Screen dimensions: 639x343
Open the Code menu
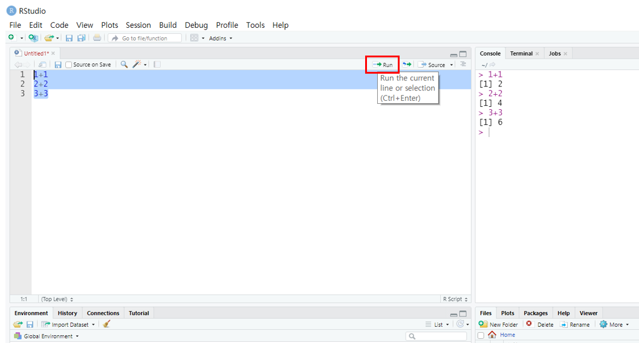click(x=59, y=25)
